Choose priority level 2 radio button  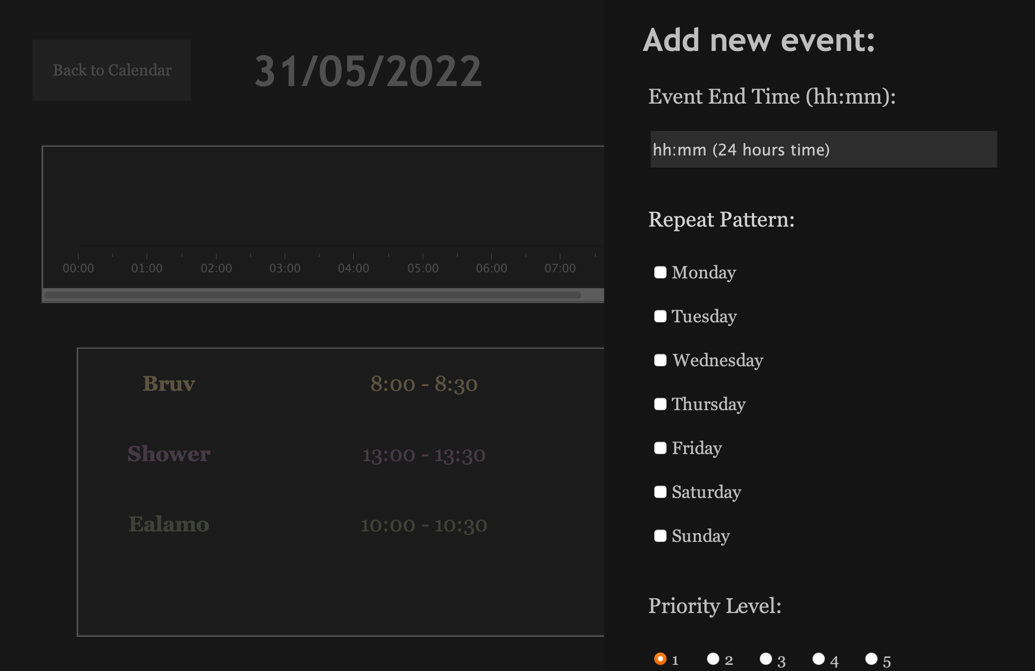coord(713,659)
